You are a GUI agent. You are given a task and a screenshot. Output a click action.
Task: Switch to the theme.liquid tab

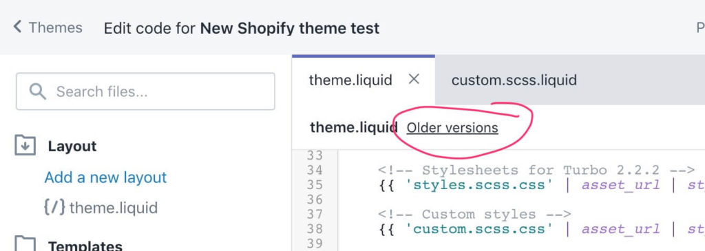tap(350, 80)
